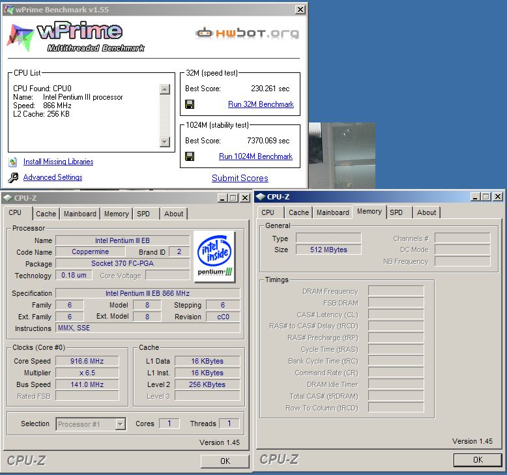The width and height of the screenshot is (507, 475).
Task: Switch to the Cache tab in the left CPU-Z window
Action: click(x=46, y=214)
